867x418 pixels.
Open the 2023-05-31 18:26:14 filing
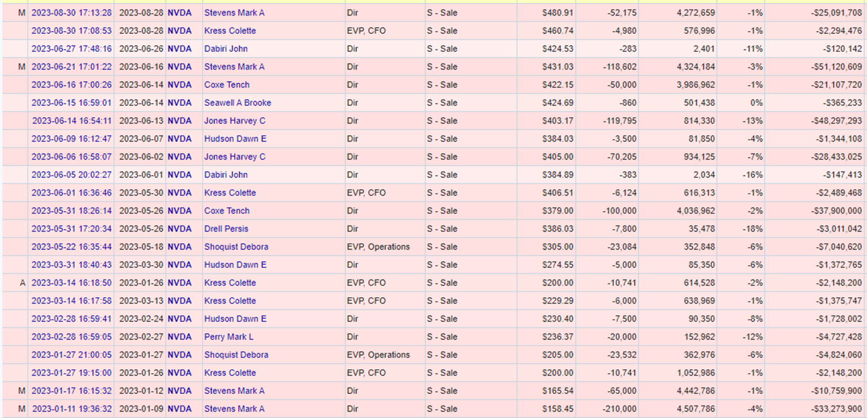pyautogui.click(x=71, y=210)
